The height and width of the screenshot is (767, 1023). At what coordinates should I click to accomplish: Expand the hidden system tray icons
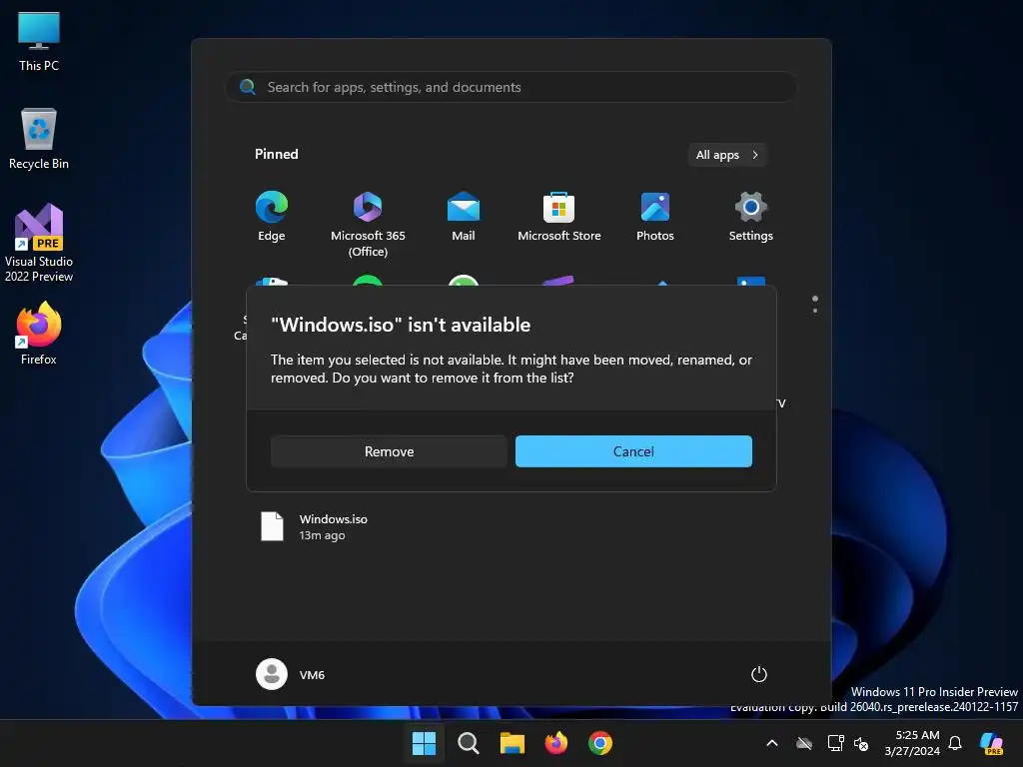point(772,743)
